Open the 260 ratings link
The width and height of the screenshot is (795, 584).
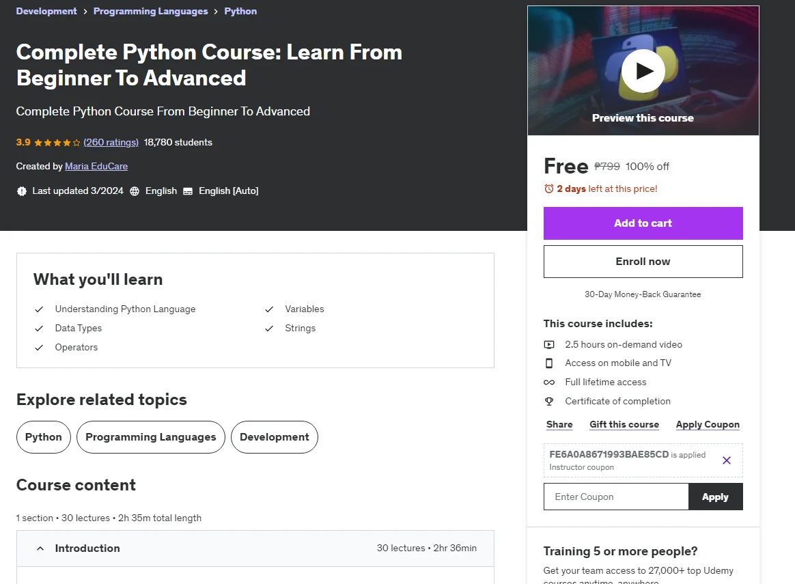[x=111, y=143]
